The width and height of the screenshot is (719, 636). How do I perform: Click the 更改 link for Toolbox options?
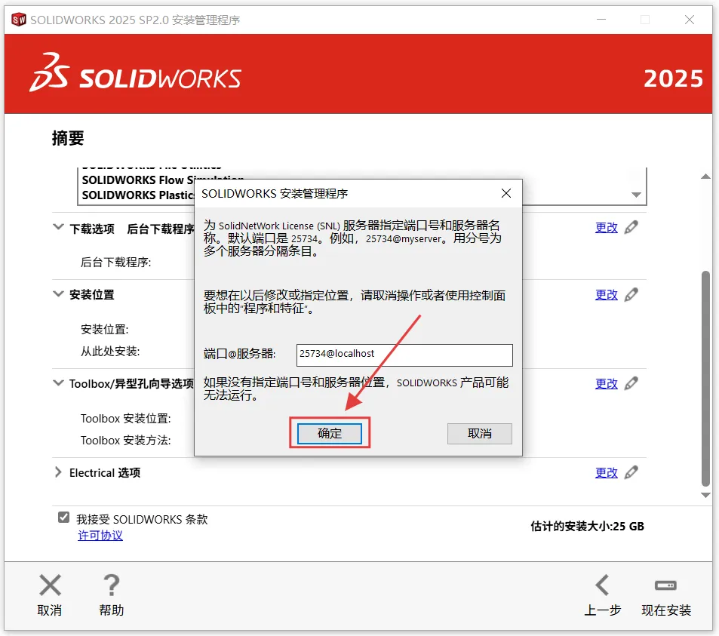606,383
